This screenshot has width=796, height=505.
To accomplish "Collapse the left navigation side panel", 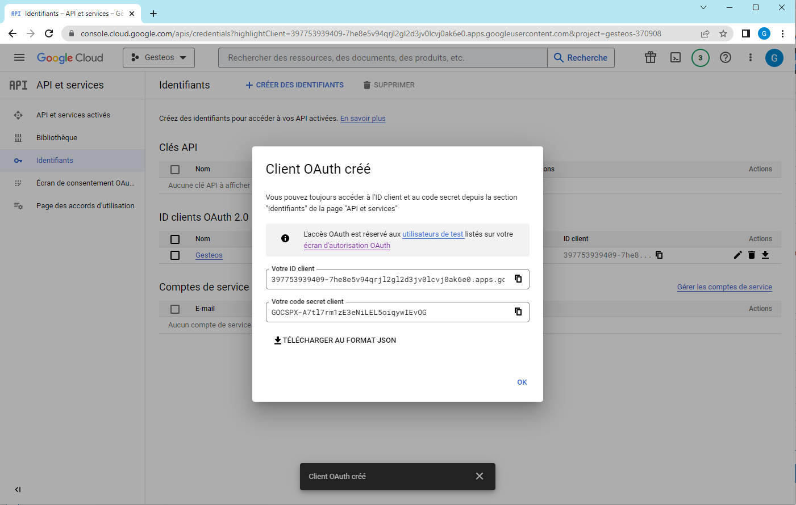I will pyautogui.click(x=18, y=489).
